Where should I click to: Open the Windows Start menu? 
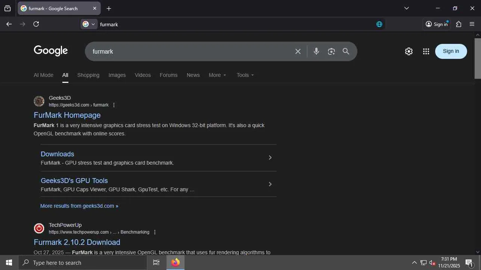9,262
